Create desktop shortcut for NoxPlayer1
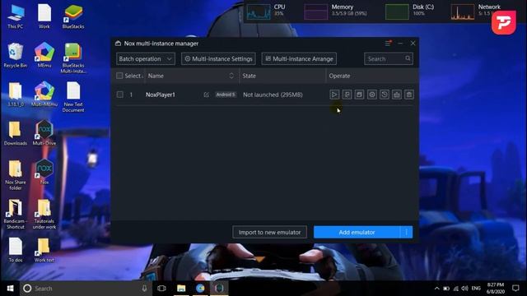Image resolution: width=527 pixels, height=296 pixels. click(x=347, y=95)
